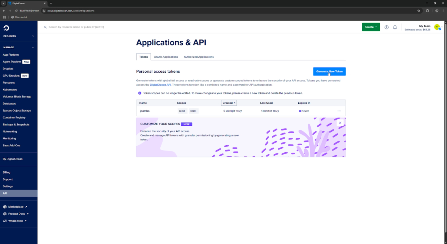Go to Kubernetes
Viewport: 447px width, 244px height.
(10, 90)
